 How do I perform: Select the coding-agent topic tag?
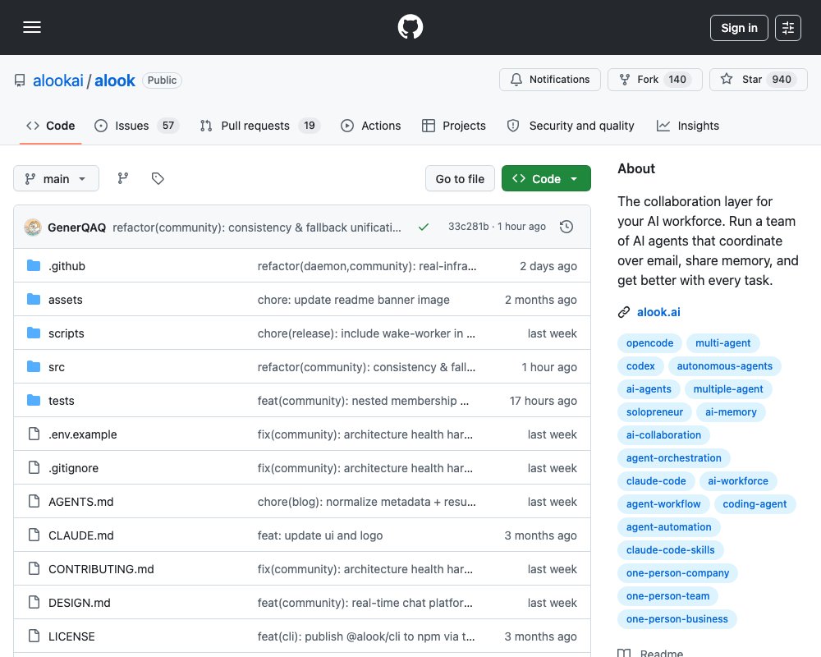tap(754, 504)
